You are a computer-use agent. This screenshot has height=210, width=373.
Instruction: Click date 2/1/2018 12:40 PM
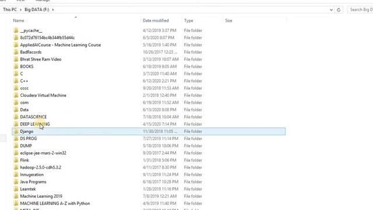tap(159, 95)
